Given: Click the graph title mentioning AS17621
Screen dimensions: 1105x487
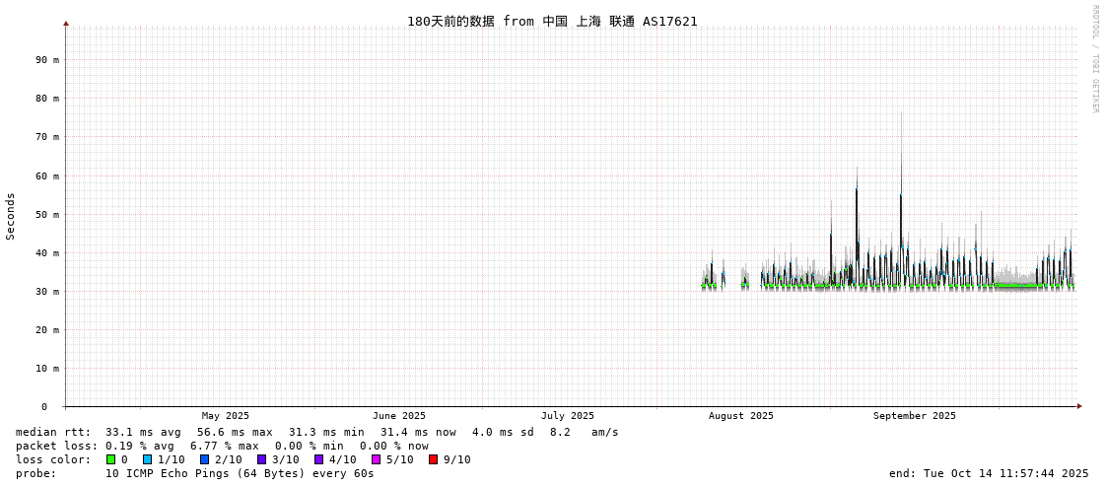Looking at the screenshot, I should (552, 22).
